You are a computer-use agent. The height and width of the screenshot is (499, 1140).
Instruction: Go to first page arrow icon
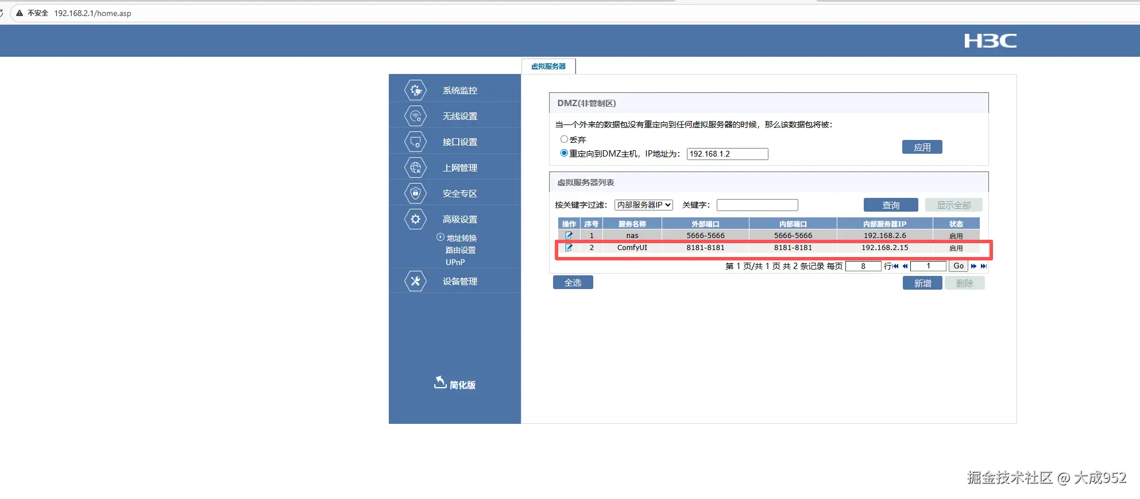click(x=896, y=266)
